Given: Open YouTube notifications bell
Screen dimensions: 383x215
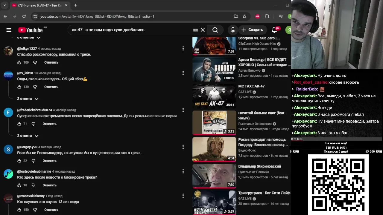Looking at the screenshot, I should tap(274, 30).
